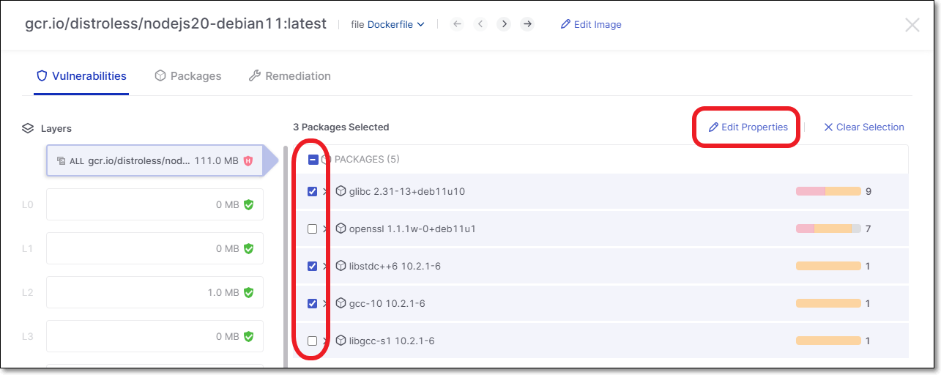Uncheck the glibc package checkbox

click(x=313, y=191)
